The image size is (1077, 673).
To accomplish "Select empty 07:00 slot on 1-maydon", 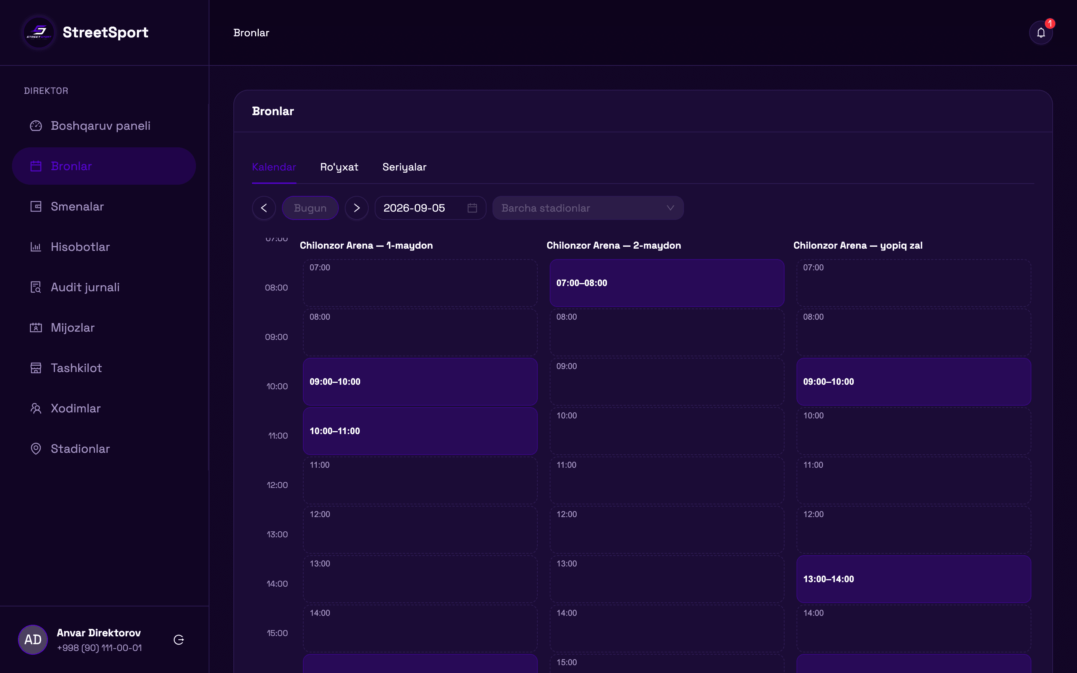I will click(x=420, y=283).
